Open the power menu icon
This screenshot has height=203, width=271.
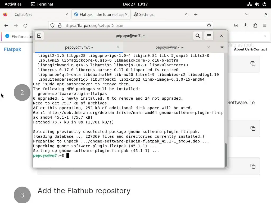tap(264, 4)
